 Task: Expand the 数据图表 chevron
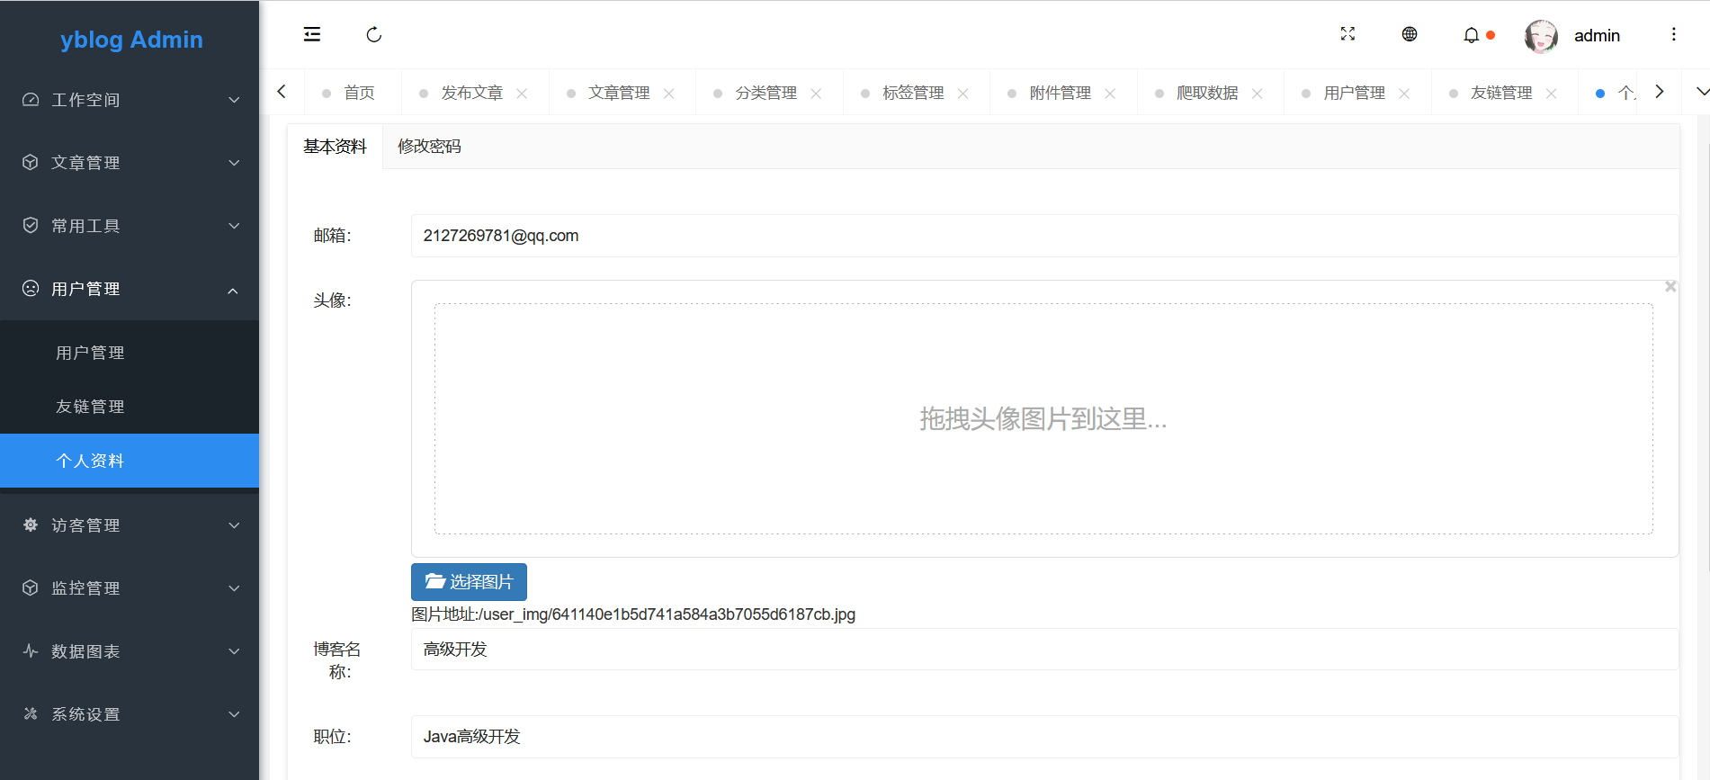[x=234, y=651]
